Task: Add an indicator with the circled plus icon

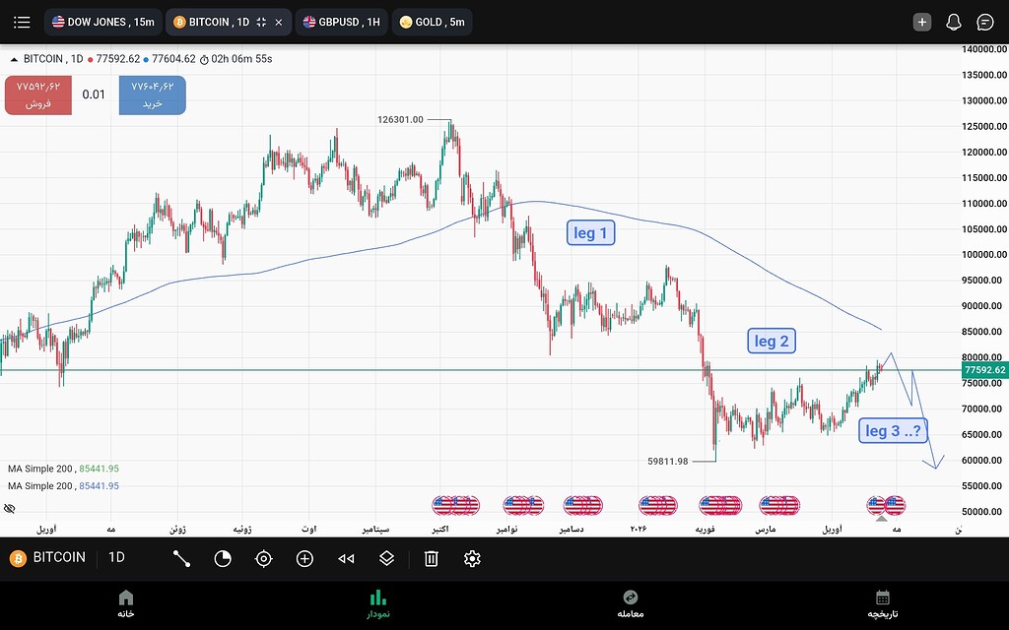Action: (304, 558)
